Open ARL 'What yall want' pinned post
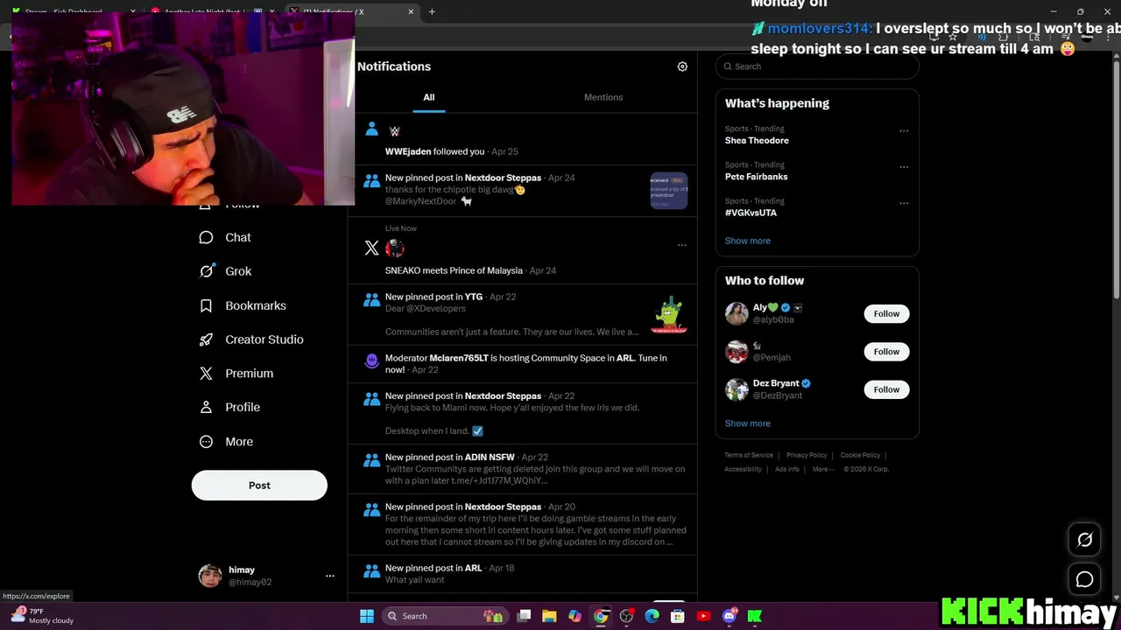The image size is (1121, 630). click(523, 574)
